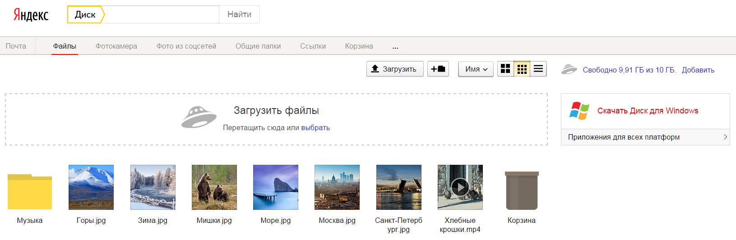736x240 pixels.
Task: Switch to small tiles view
Action: [522, 69]
